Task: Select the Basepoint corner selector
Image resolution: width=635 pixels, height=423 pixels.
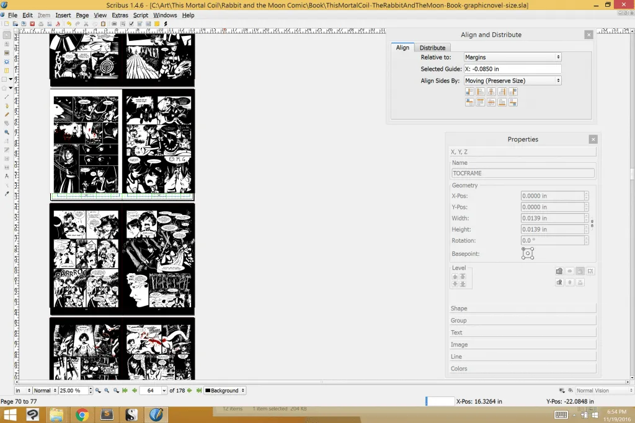Action: tap(528, 253)
